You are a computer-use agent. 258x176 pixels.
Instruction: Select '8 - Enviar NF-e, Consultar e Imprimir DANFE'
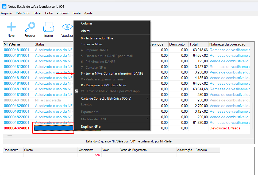pos(112,73)
